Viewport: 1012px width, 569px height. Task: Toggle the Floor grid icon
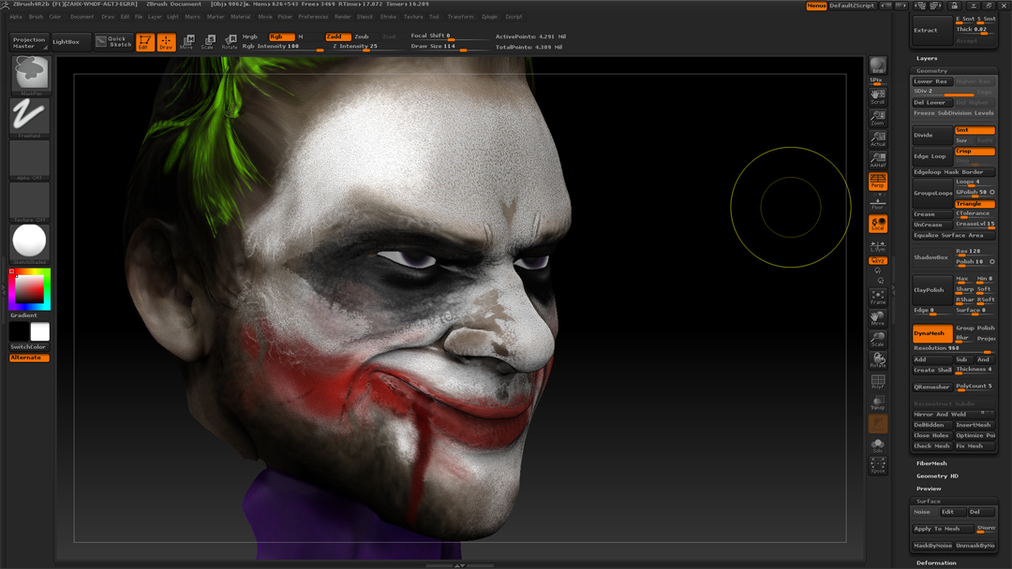pyautogui.click(x=878, y=204)
